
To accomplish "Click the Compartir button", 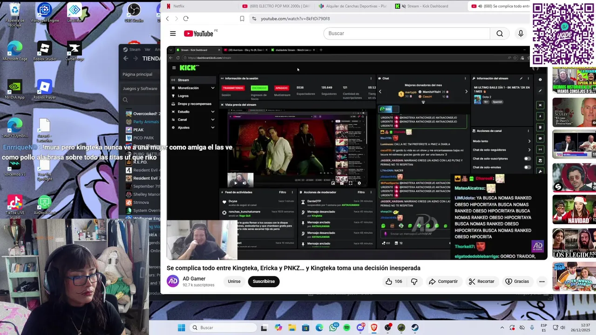I will tap(443, 281).
